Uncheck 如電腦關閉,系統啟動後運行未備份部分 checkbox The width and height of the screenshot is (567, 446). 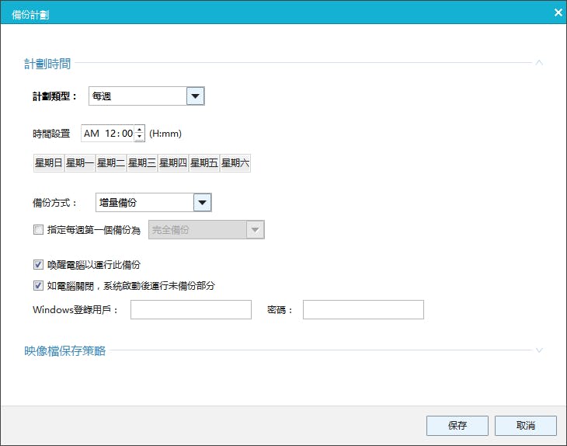tap(38, 286)
